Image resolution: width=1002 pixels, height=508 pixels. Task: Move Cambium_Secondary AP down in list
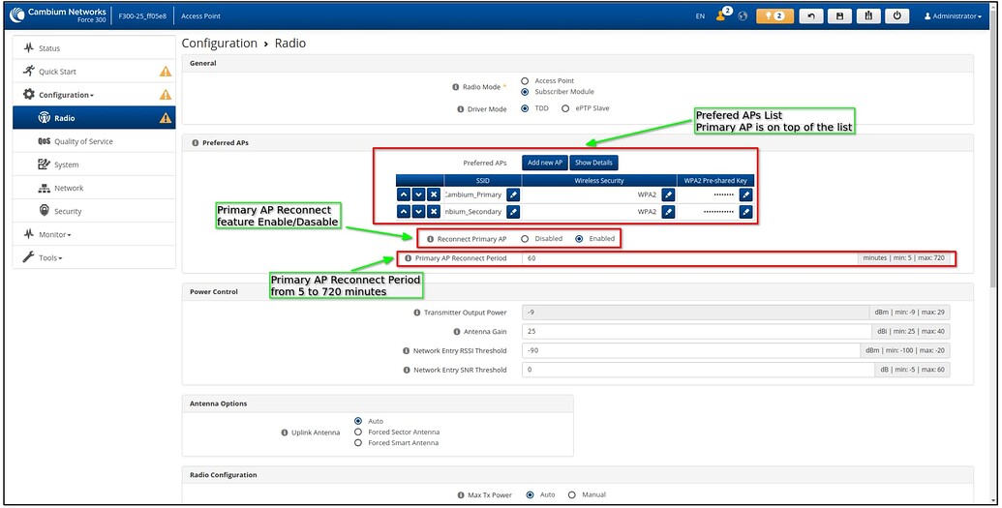point(418,212)
